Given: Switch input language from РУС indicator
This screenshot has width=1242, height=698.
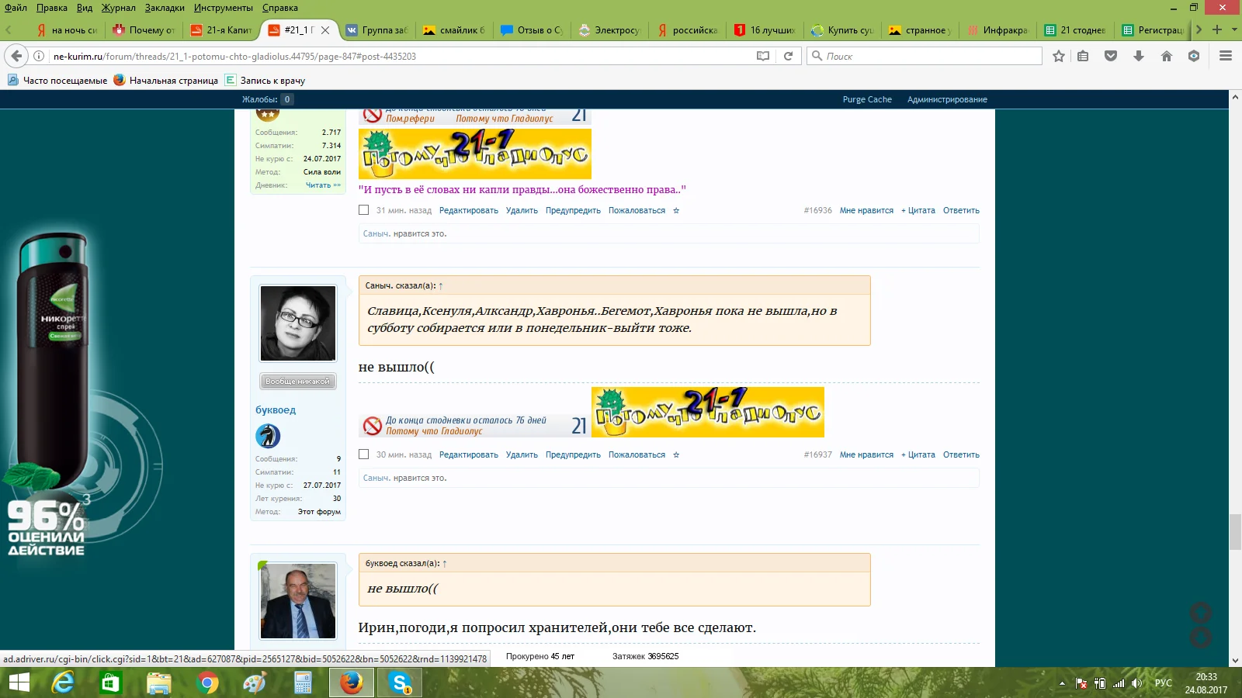Looking at the screenshot, I should (1163, 683).
